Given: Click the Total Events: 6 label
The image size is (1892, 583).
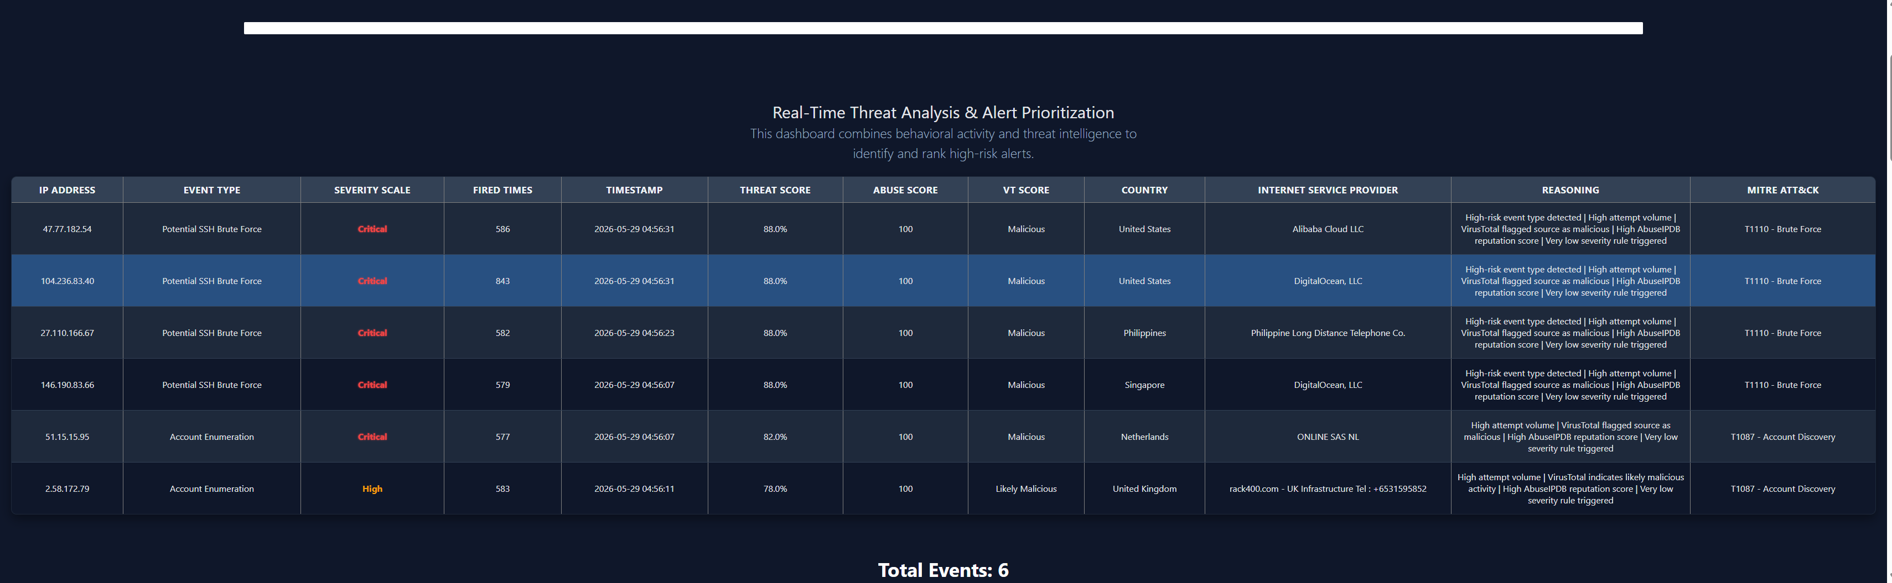Looking at the screenshot, I should click(x=943, y=570).
